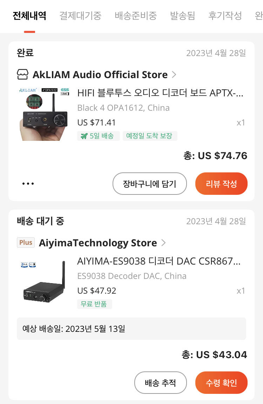
Task: Switch to the 결제대기중 tab
Action: pos(80,16)
